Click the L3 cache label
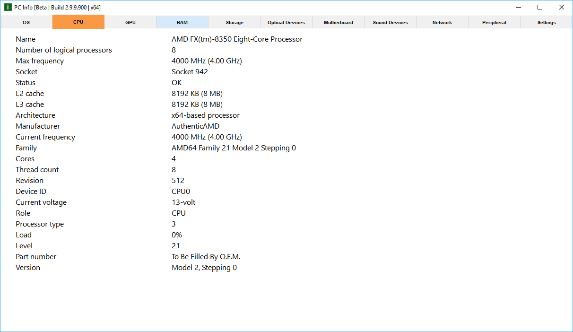Screen dimensions: 573x332 30,105
